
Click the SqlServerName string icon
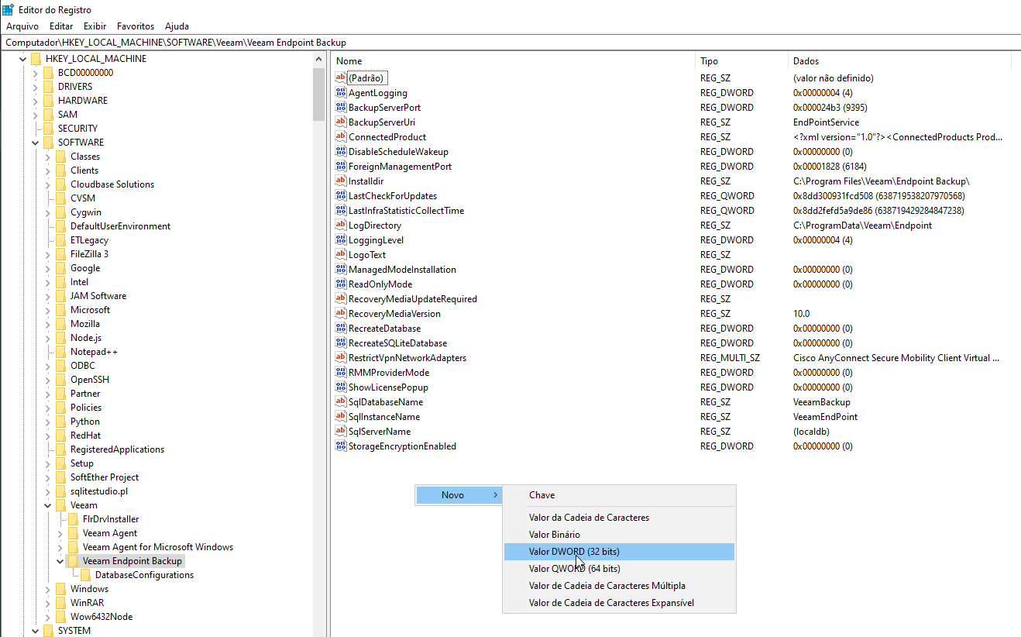click(341, 432)
